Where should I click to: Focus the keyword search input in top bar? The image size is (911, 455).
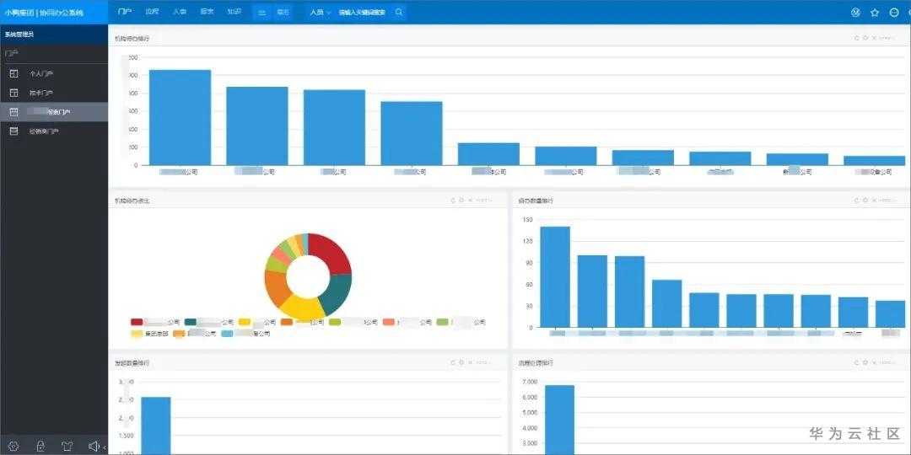tap(362, 12)
